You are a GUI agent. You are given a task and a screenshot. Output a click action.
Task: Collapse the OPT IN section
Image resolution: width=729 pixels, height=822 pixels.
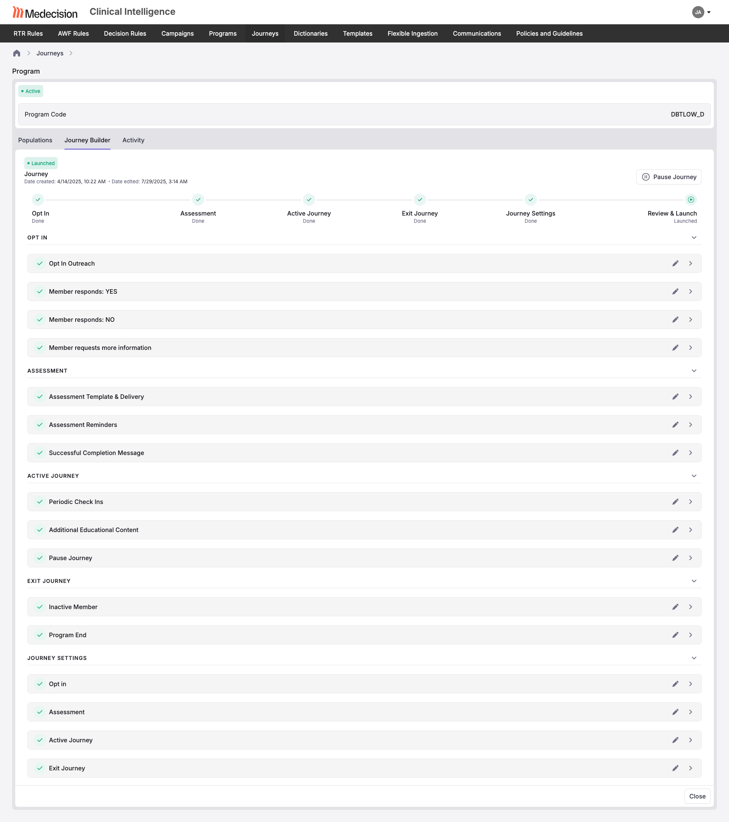tap(694, 238)
